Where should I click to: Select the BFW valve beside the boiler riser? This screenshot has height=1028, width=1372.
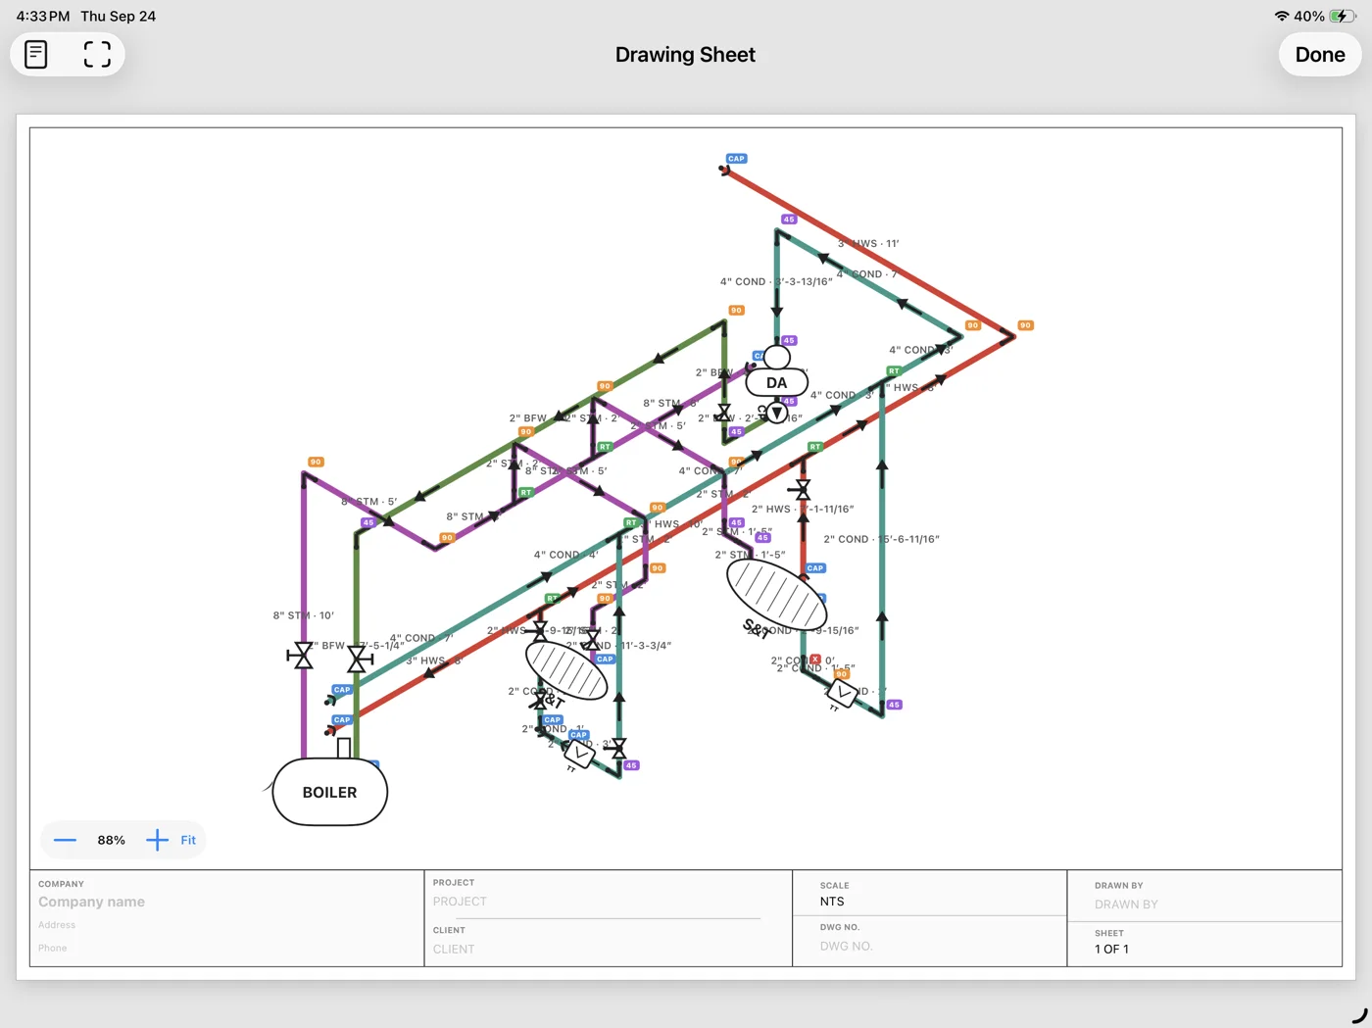(x=360, y=660)
